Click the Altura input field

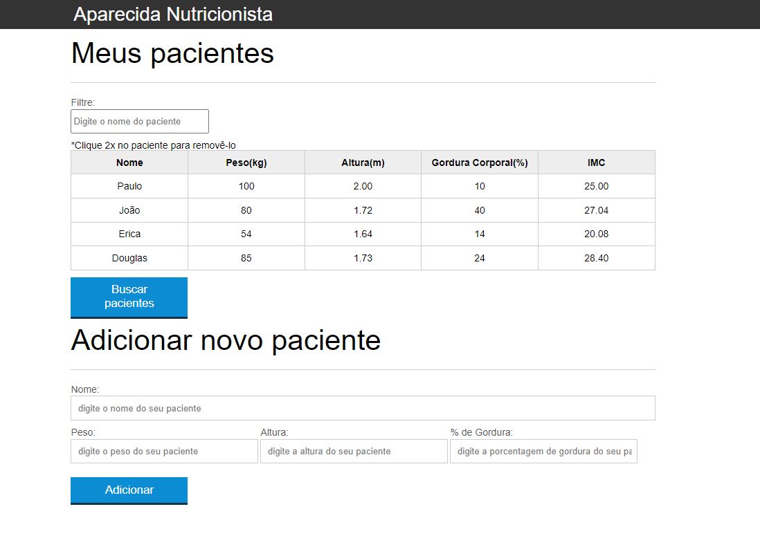(x=354, y=451)
